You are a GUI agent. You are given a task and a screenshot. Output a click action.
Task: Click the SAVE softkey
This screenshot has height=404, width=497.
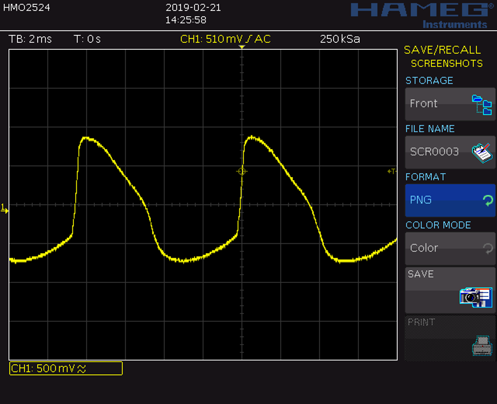450,290
